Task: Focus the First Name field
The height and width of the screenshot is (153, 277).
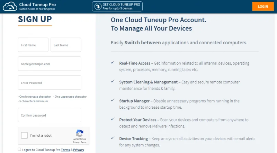Action: [33, 45]
